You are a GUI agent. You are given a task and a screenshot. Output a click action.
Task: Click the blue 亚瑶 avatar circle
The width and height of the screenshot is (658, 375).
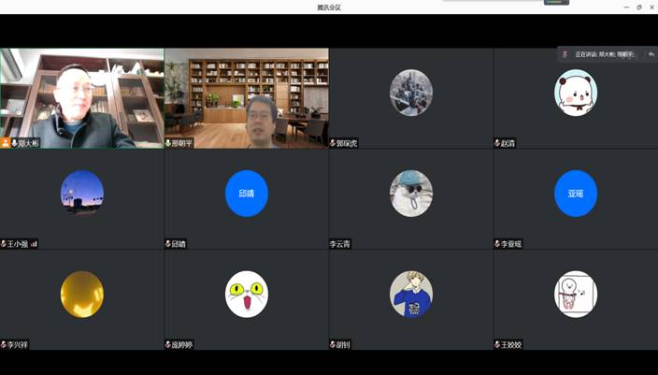(x=576, y=194)
